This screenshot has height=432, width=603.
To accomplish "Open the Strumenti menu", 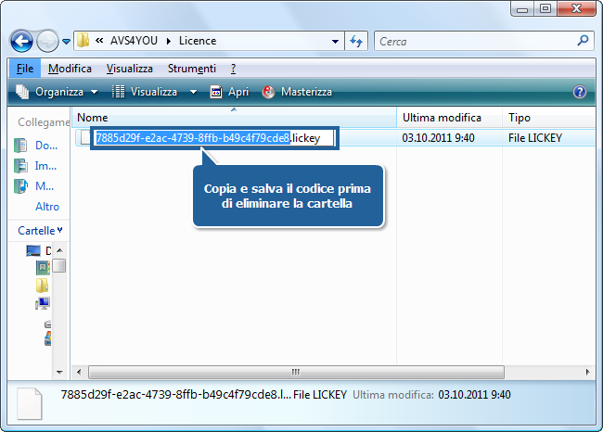I will 192,69.
